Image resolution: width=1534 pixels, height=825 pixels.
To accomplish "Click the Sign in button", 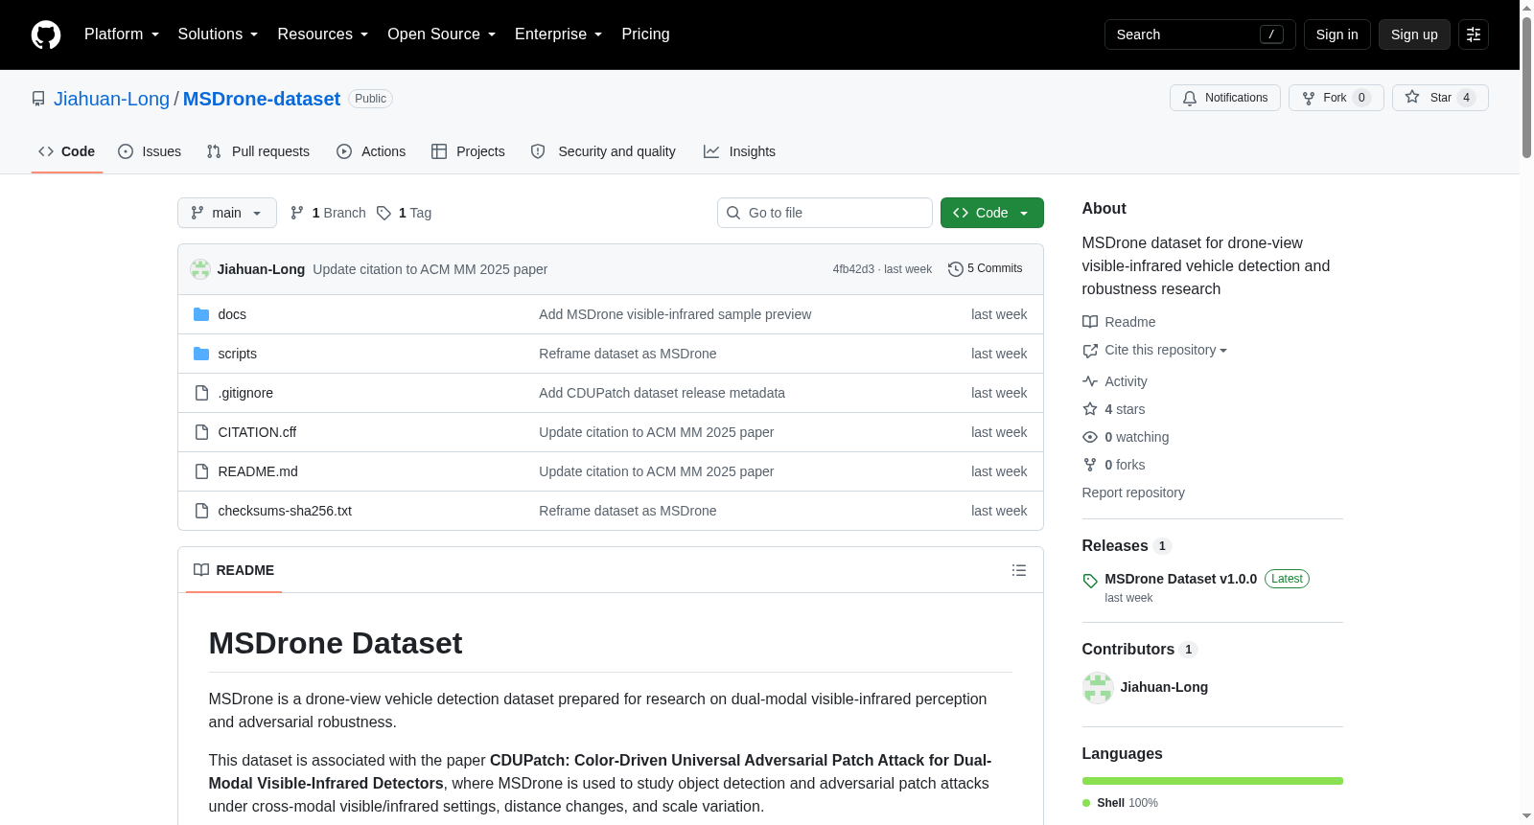I will pos(1337,34).
